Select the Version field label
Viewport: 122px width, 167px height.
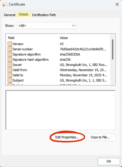coord(18,44)
